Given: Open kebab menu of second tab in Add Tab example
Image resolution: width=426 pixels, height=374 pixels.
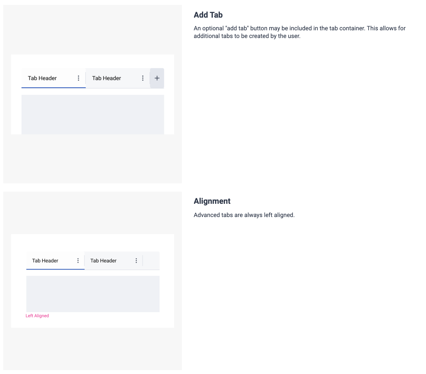Looking at the screenshot, I should [143, 78].
